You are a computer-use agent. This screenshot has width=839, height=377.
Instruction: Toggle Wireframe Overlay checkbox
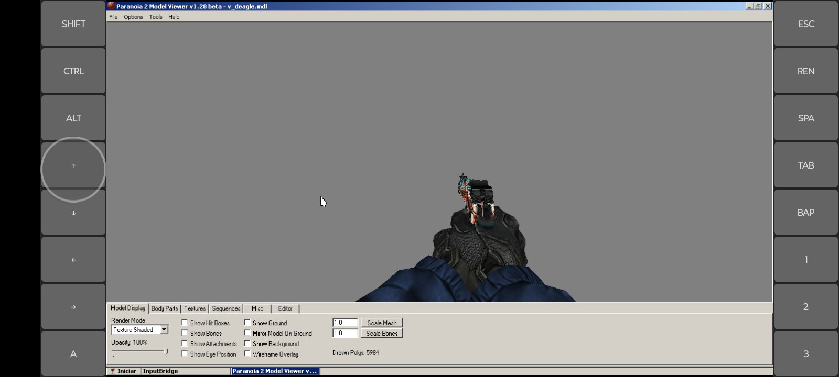[247, 354]
